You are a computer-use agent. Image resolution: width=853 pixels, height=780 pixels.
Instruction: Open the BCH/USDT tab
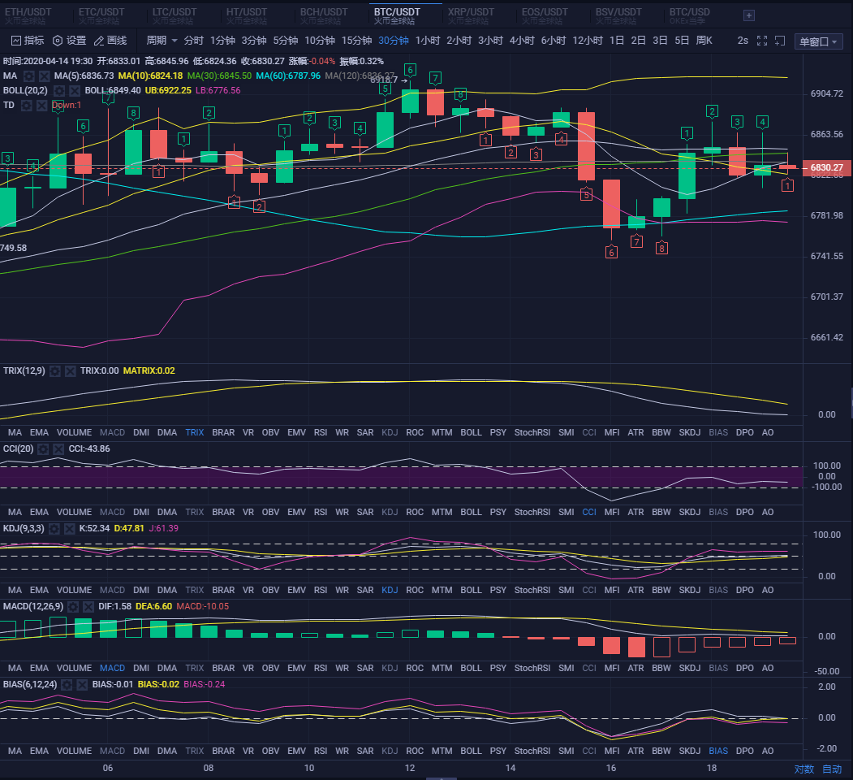tap(324, 15)
